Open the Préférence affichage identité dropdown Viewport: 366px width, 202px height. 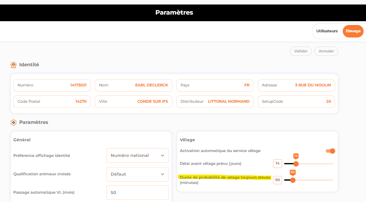pyautogui.click(x=137, y=155)
